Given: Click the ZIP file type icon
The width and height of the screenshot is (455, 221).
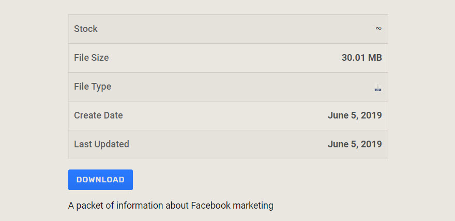Looking at the screenshot, I should (x=378, y=88).
